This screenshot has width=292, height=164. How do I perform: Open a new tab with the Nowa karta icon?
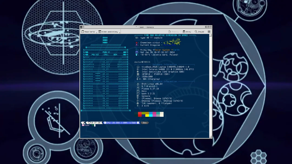(x=83, y=32)
